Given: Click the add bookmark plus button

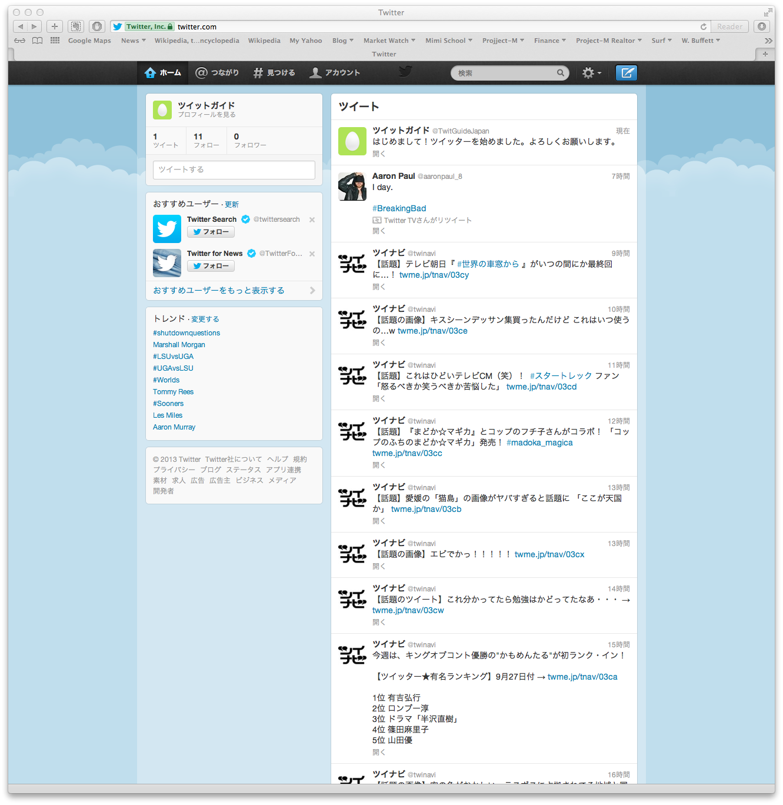Looking at the screenshot, I should point(55,26).
